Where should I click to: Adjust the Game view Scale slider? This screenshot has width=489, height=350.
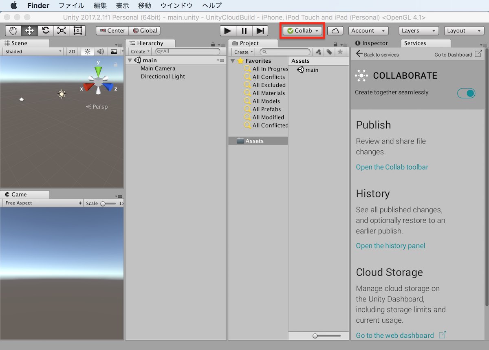[109, 203]
